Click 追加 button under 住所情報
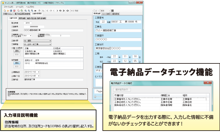Screen dimensions: 220x135 point(17,63)
